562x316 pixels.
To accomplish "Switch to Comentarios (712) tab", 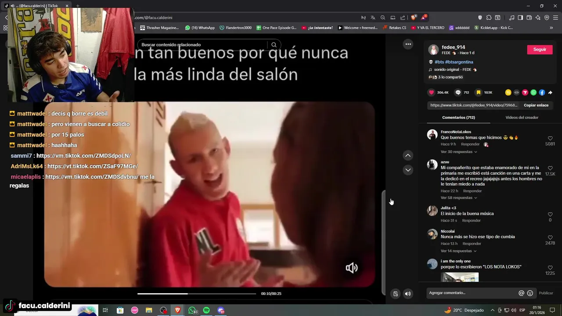I will point(458,118).
